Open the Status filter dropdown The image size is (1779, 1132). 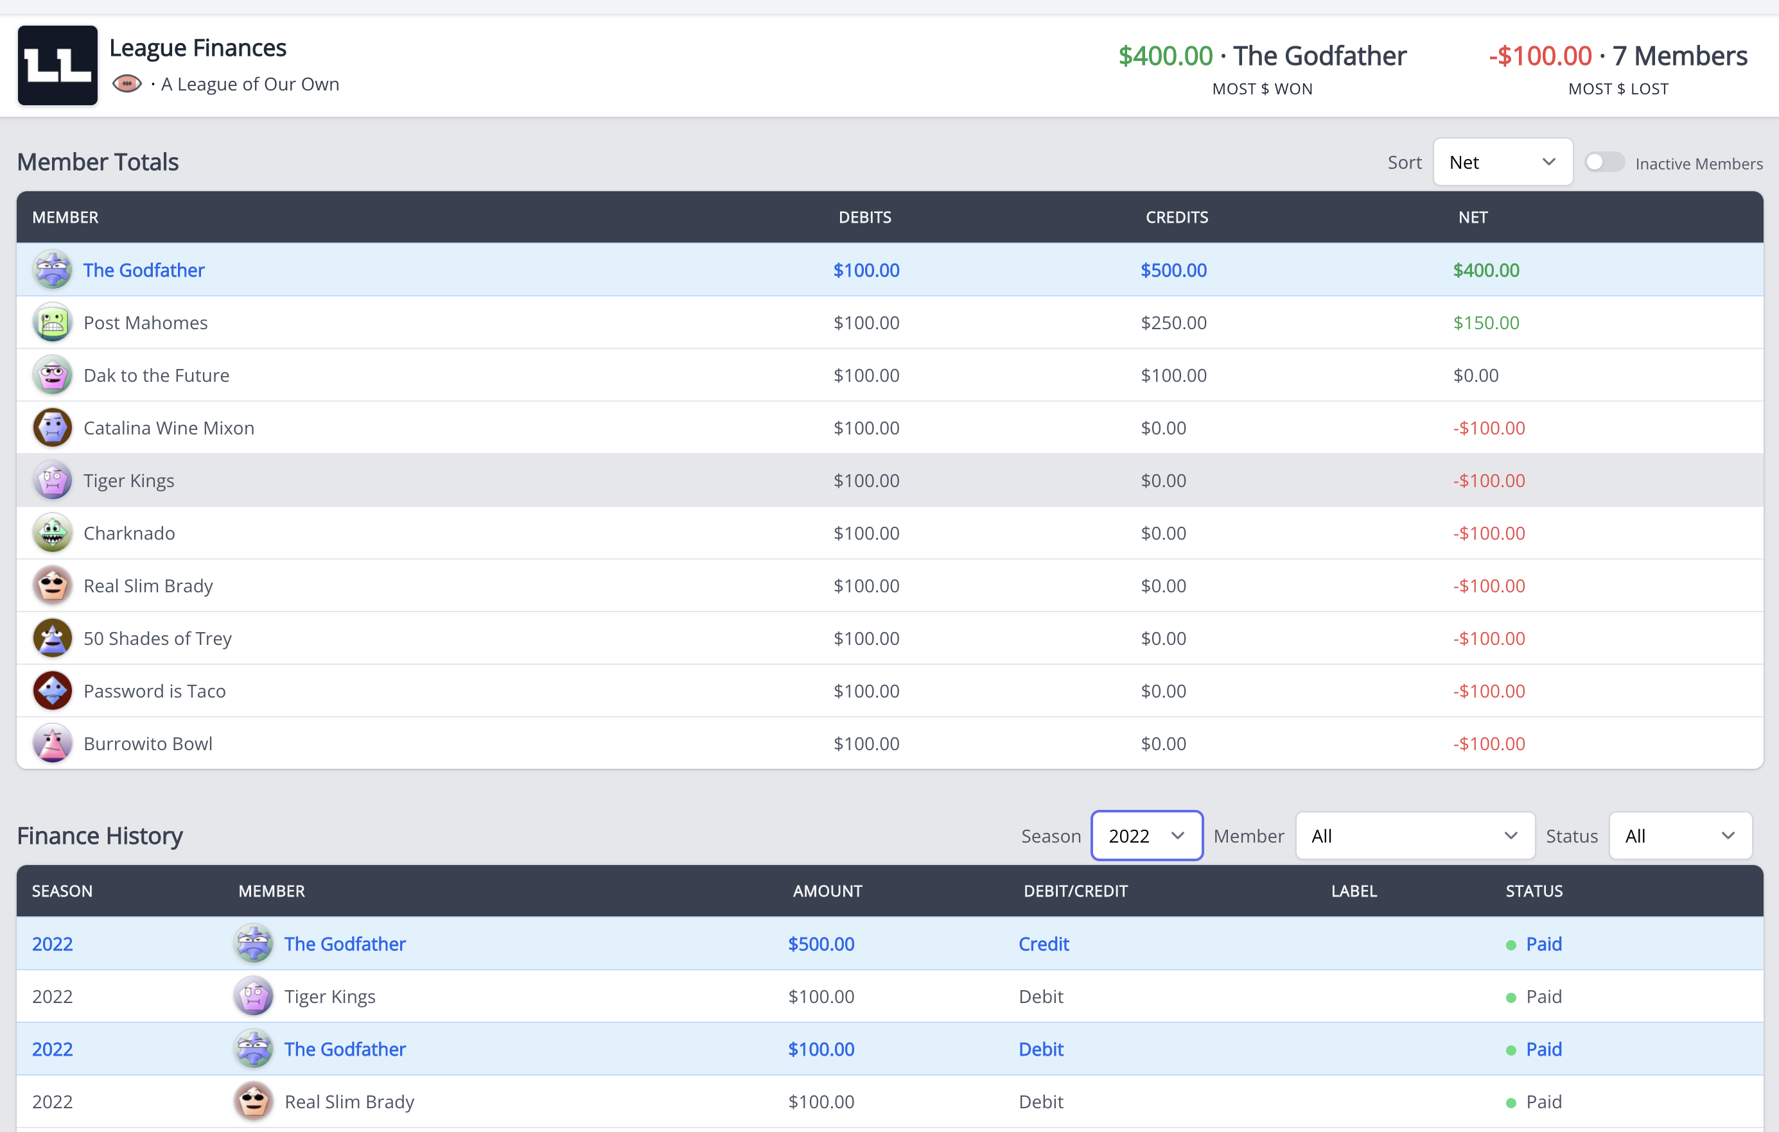click(x=1680, y=836)
